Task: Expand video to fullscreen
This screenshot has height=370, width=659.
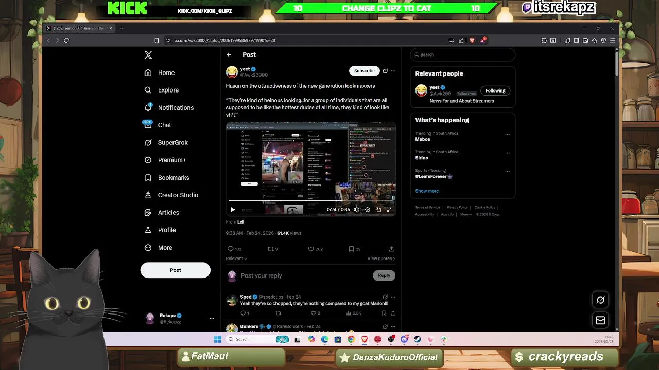Action: click(x=389, y=210)
